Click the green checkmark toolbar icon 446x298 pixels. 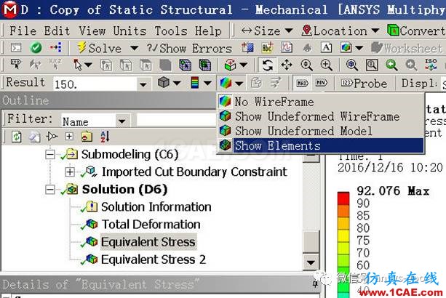point(36,47)
